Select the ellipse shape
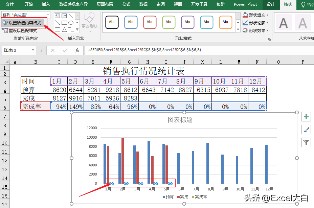This screenshot has height=208, width=314. [x=71, y=23]
